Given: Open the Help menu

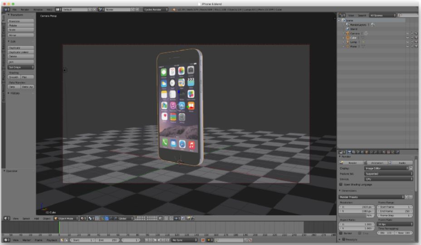Looking at the screenshot, I should (49, 10).
